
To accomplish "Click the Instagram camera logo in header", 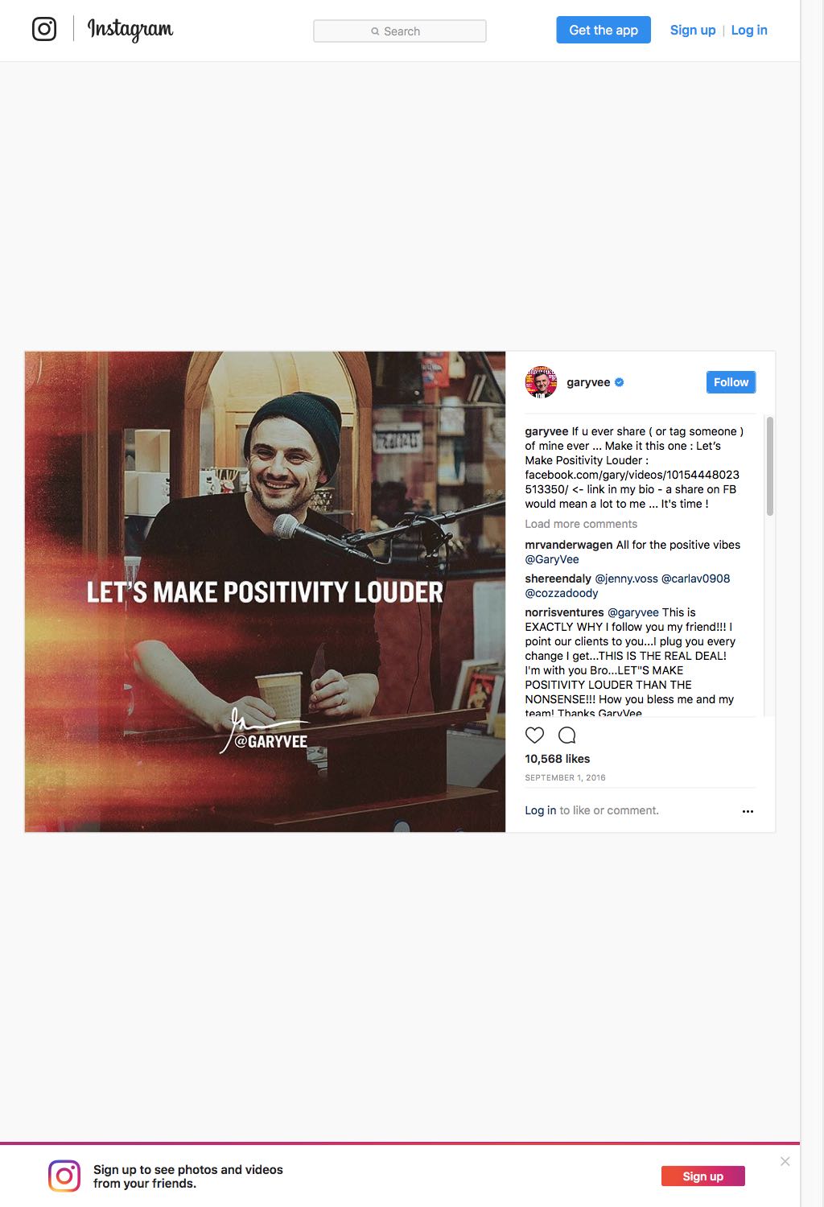I will click(x=44, y=30).
